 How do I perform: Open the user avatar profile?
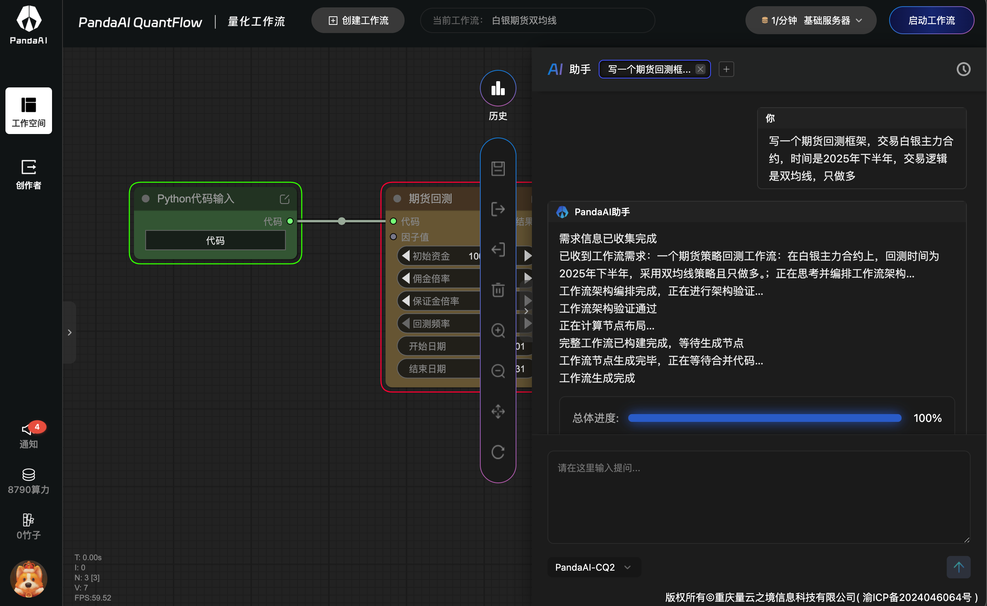(x=28, y=578)
